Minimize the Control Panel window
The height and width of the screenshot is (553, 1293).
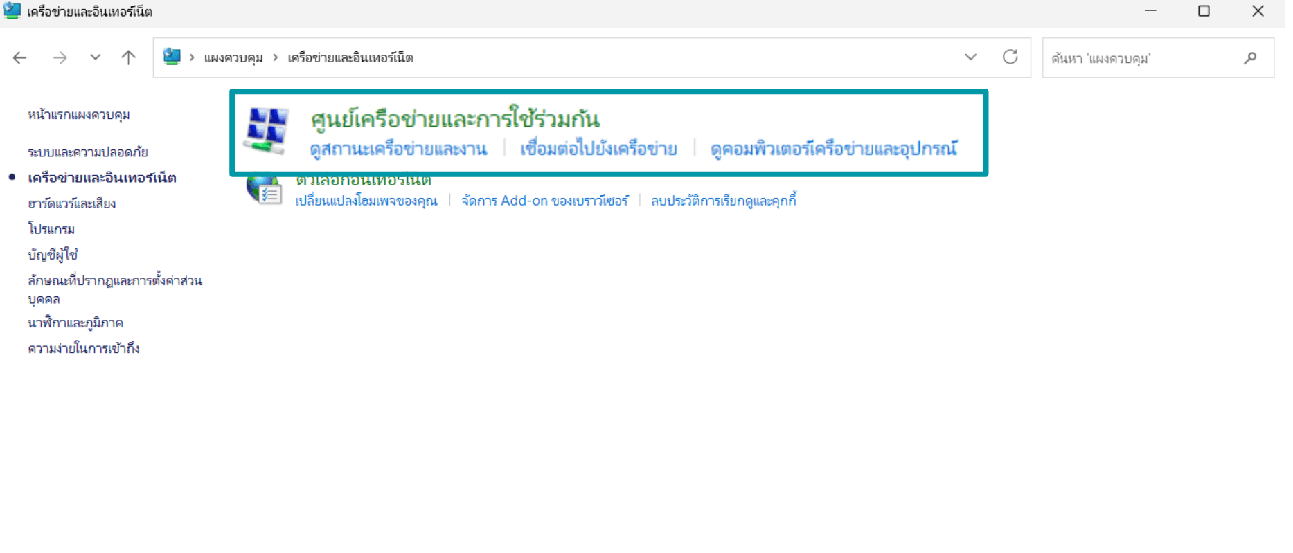point(1150,11)
